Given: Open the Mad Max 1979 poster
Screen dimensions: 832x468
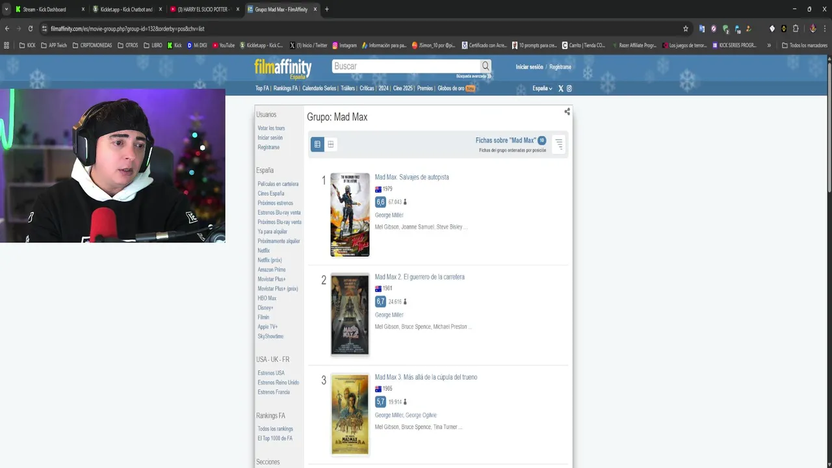Looking at the screenshot, I should (x=350, y=214).
